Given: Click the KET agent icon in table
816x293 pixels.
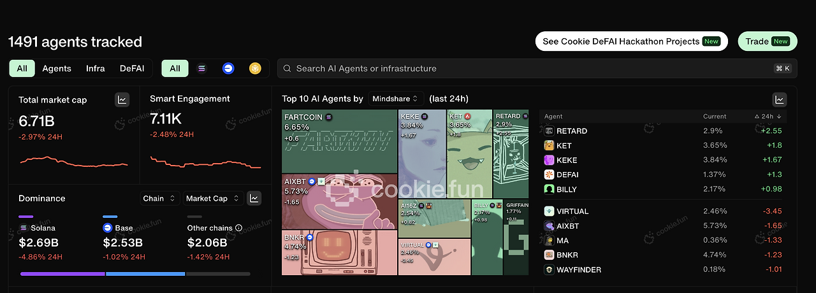Looking at the screenshot, I should click(549, 145).
